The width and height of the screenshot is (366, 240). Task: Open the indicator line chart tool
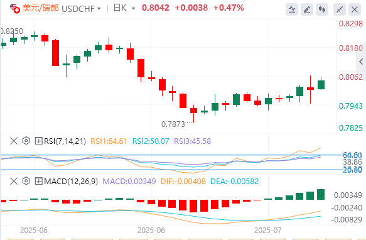pos(292,9)
